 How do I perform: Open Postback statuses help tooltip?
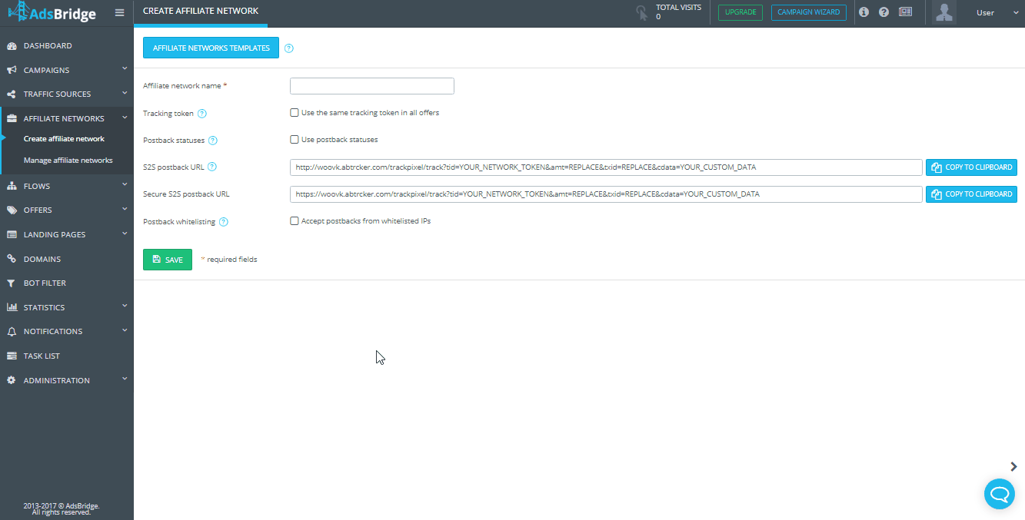pos(213,141)
